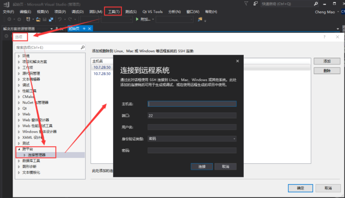Image resolution: width=345 pixels, height=198 pixels.
Task: Expand the 项目和解决方案 tree node
Action: pos(19,62)
